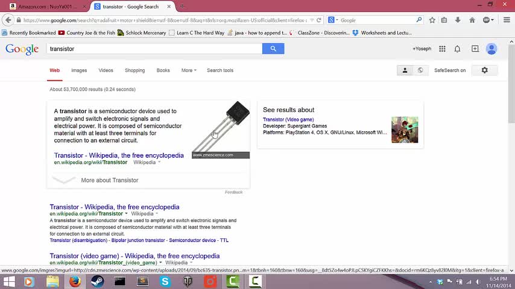
Task: Open the search settings gear icon
Action: (x=485, y=70)
